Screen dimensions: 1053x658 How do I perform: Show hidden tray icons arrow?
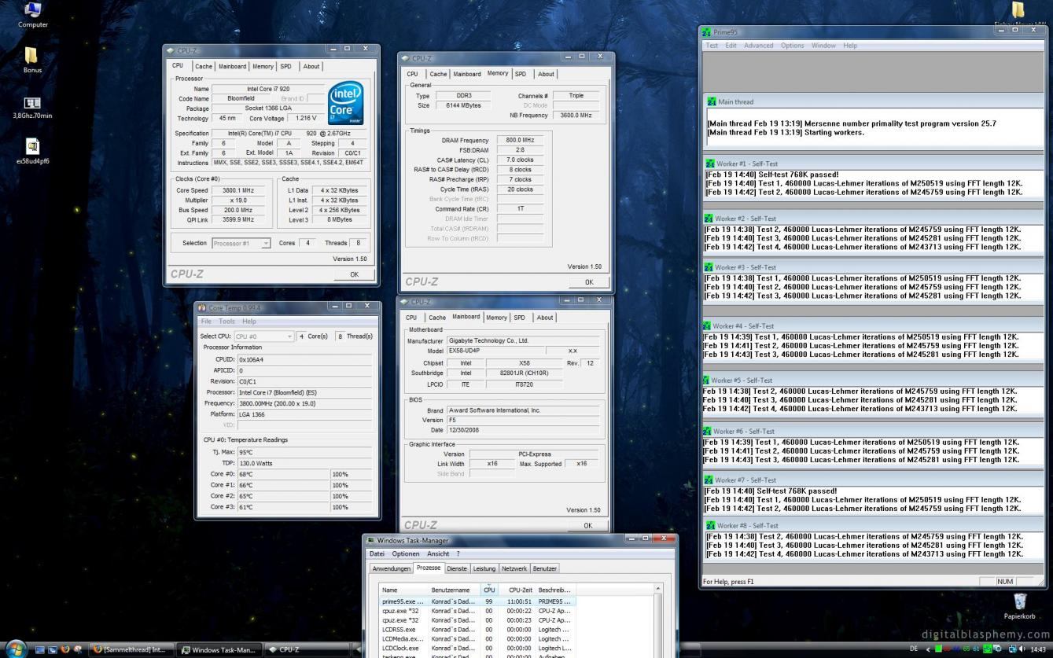coord(928,650)
